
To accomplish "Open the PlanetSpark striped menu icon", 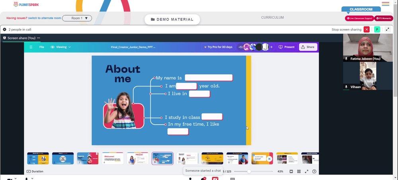I will (385, 4).
